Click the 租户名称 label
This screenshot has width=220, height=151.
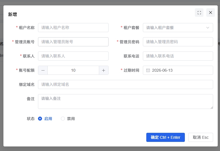coord(27,28)
